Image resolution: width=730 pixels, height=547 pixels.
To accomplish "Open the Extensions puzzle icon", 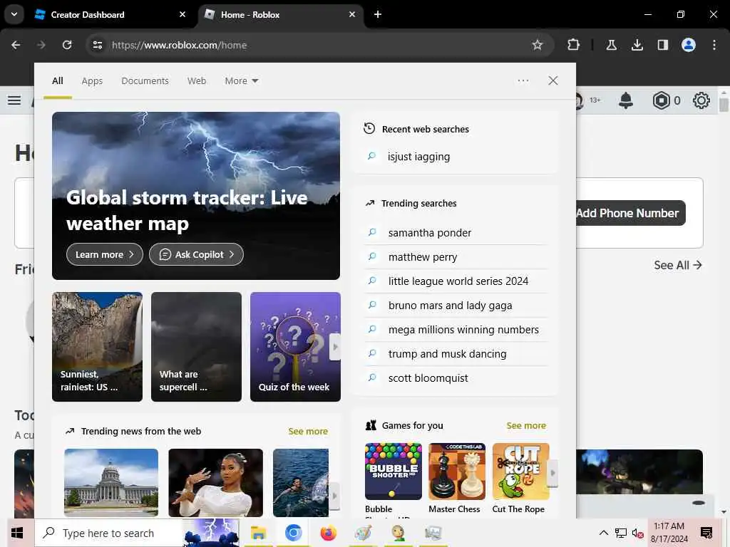I will click(574, 45).
